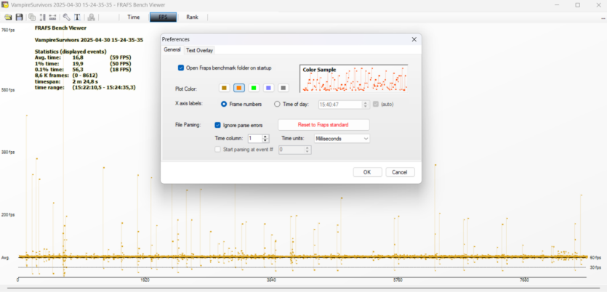Viewport: 607px width, 292px height.
Task: Switch chart to Rank view
Action: point(193,17)
